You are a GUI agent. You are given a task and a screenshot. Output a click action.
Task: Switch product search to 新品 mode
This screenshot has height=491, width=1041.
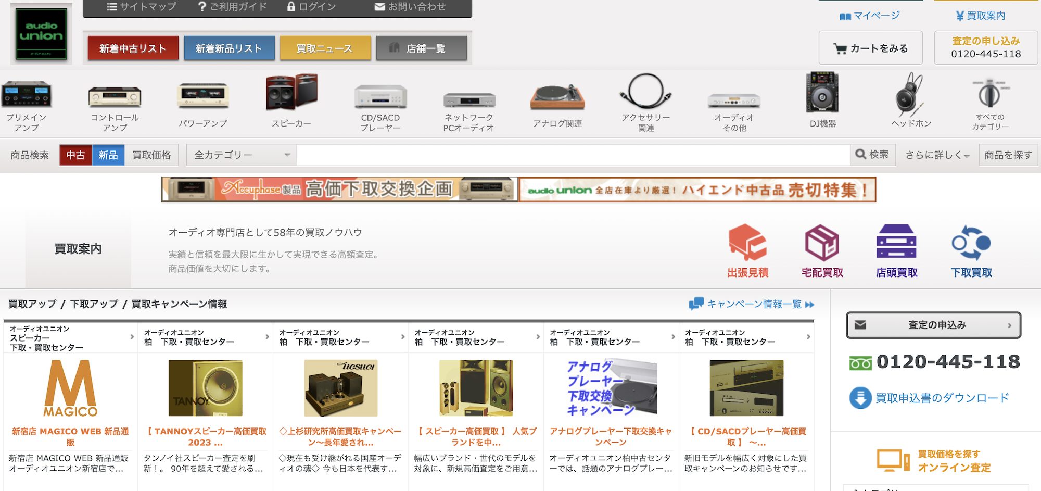(x=108, y=155)
